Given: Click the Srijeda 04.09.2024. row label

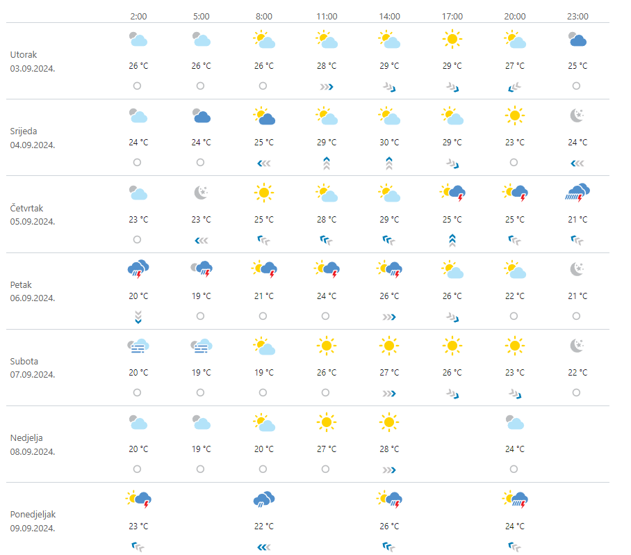Looking at the screenshot, I should 33,138.
